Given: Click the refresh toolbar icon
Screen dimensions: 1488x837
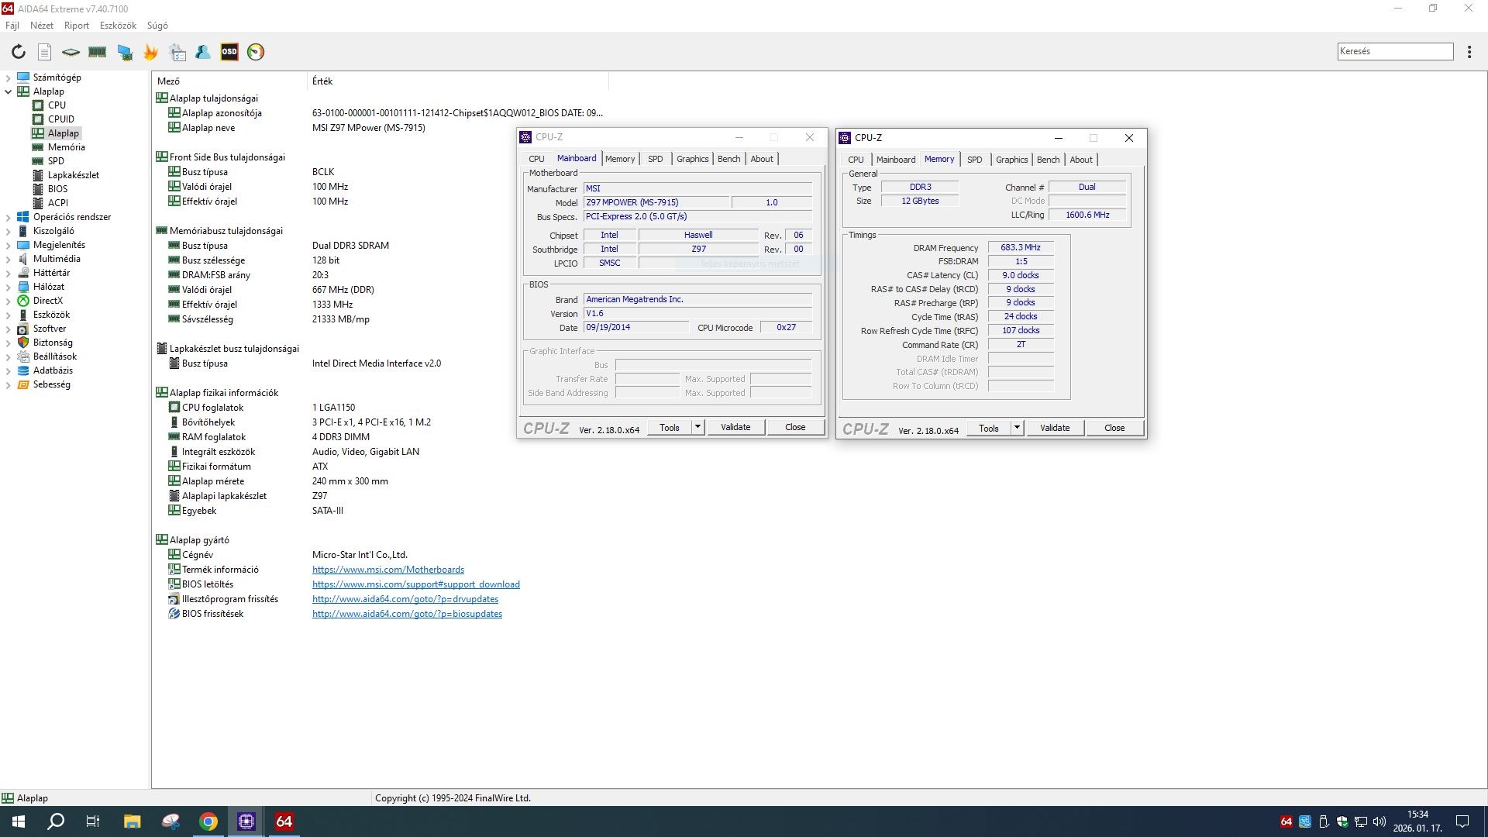Looking at the screenshot, I should 18,52.
